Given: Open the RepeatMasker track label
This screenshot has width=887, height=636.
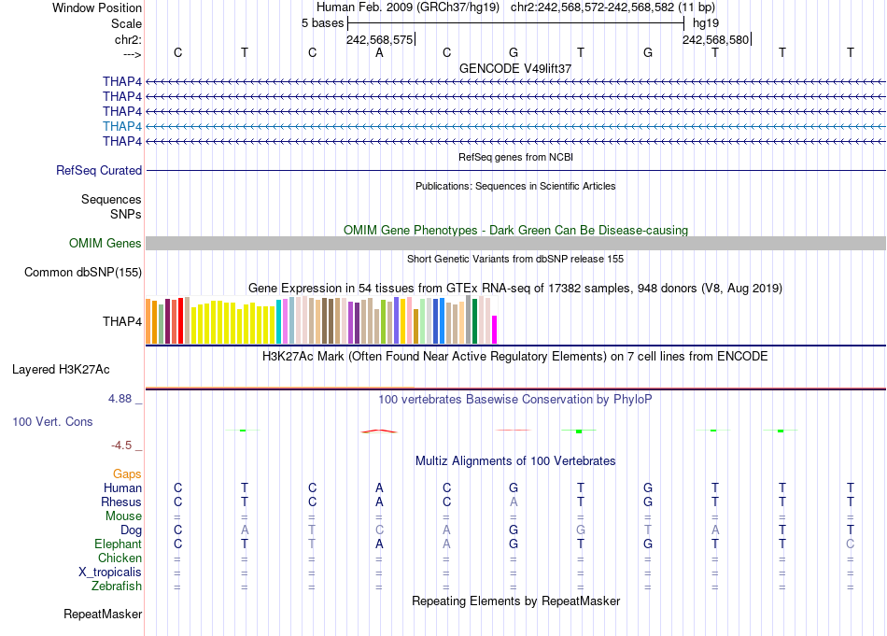Looking at the screenshot, I should pos(103,614).
